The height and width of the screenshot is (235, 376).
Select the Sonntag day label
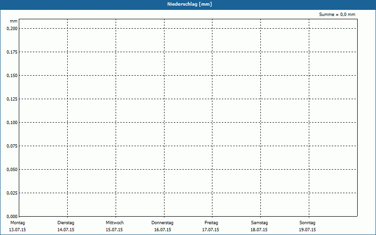click(307, 223)
